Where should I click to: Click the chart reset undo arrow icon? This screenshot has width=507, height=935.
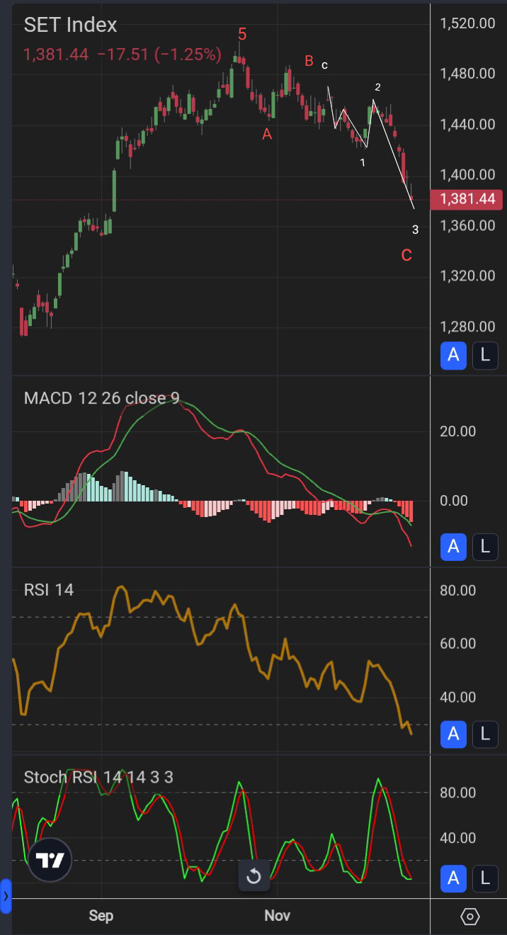click(x=253, y=877)
